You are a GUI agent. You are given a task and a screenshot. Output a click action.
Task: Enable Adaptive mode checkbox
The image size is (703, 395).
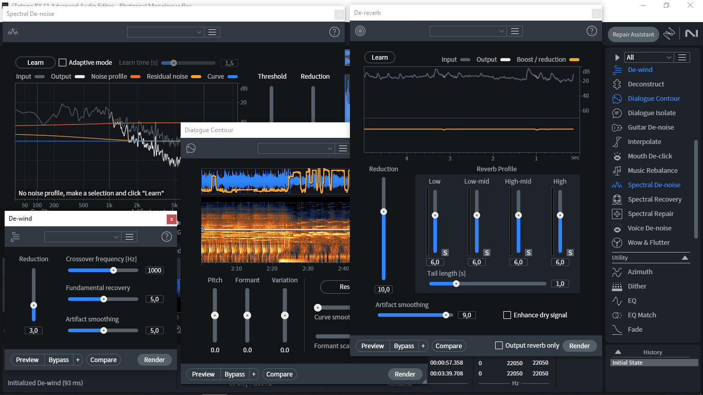pos(63,63)
